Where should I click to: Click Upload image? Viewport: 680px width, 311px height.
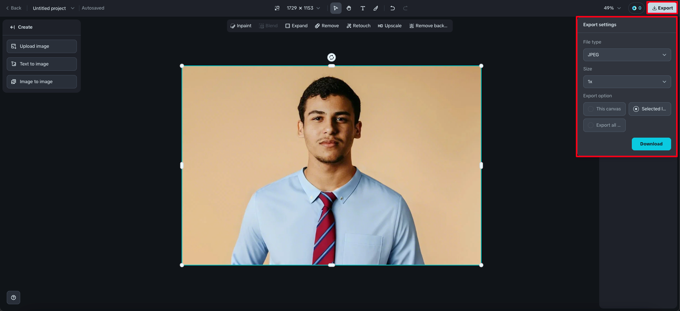pos(42,46)
